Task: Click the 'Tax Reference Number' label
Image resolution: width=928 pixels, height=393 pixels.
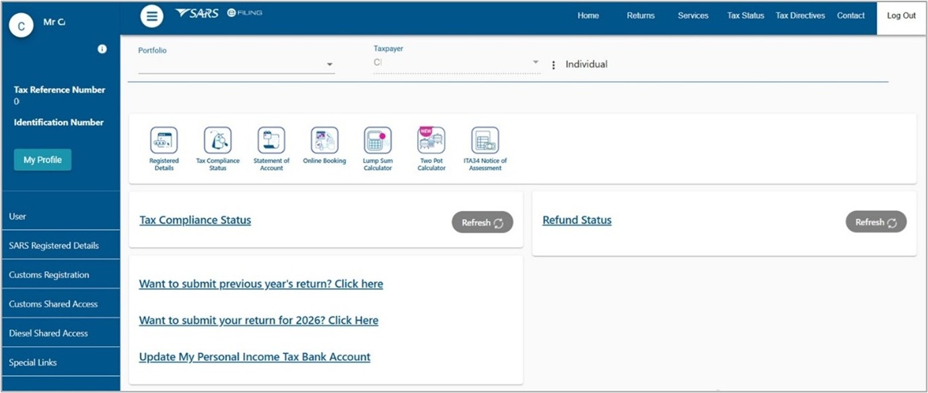Action: click(59, 90)
